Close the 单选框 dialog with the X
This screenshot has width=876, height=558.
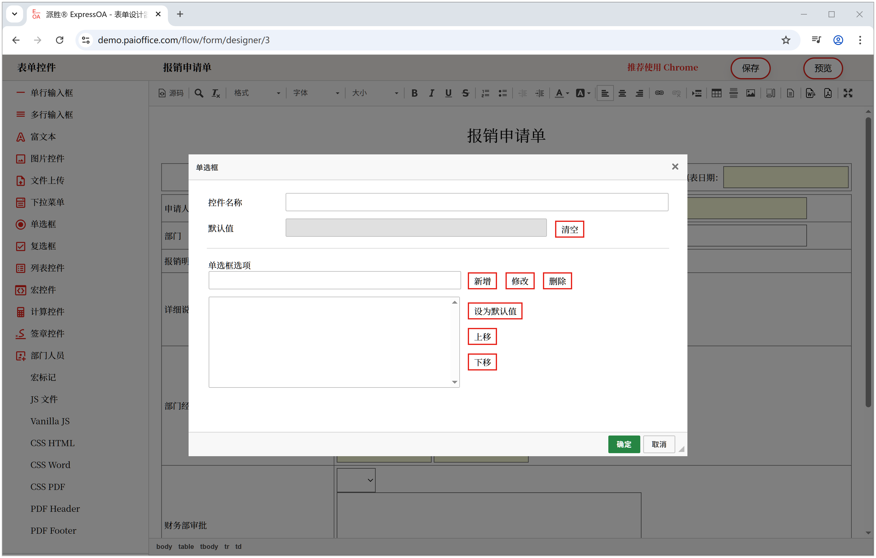pos(675,167)
